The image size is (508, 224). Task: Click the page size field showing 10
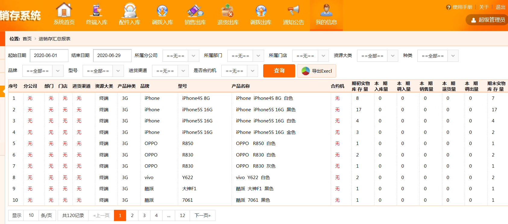point(31,215)
